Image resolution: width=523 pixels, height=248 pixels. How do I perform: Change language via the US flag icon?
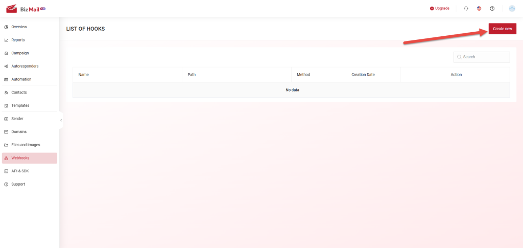(x=479, y=9)
